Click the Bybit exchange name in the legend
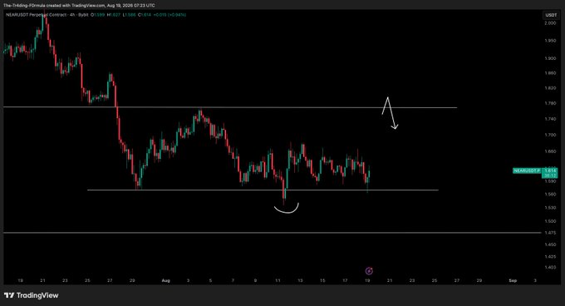This screenshot has width=565, height=306. [83, 15]
